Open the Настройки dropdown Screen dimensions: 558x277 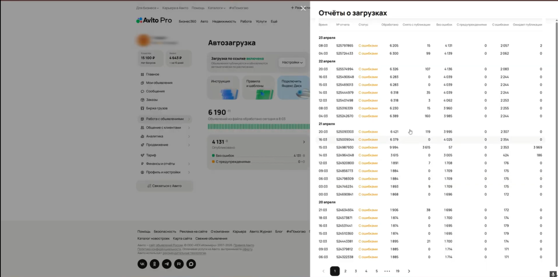[292, 62]
